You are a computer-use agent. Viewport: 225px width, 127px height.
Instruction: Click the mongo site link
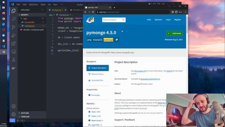tap(140, 71)
